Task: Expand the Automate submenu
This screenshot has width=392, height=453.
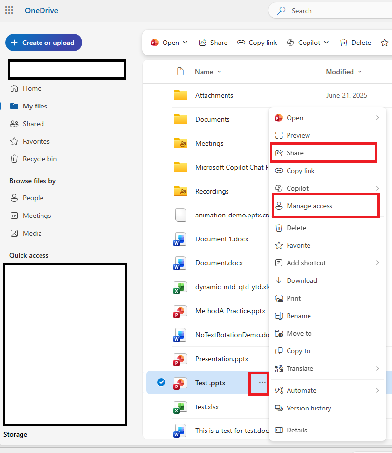Action: click(377, 390)
